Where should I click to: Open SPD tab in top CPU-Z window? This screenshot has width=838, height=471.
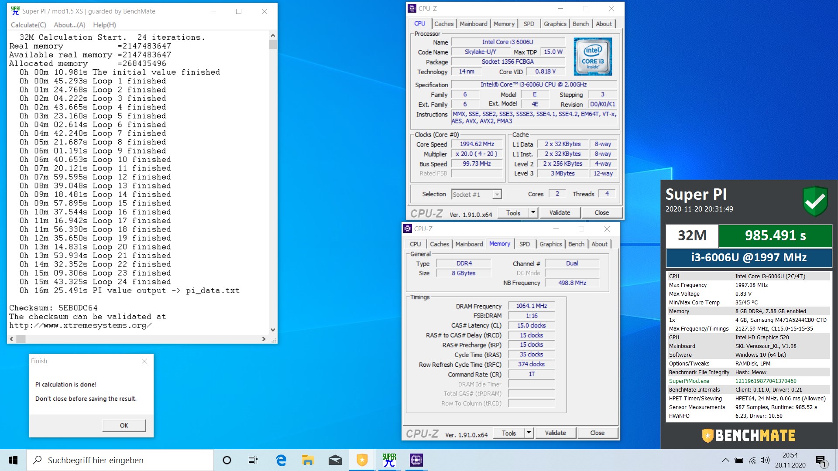click(529, 24)
